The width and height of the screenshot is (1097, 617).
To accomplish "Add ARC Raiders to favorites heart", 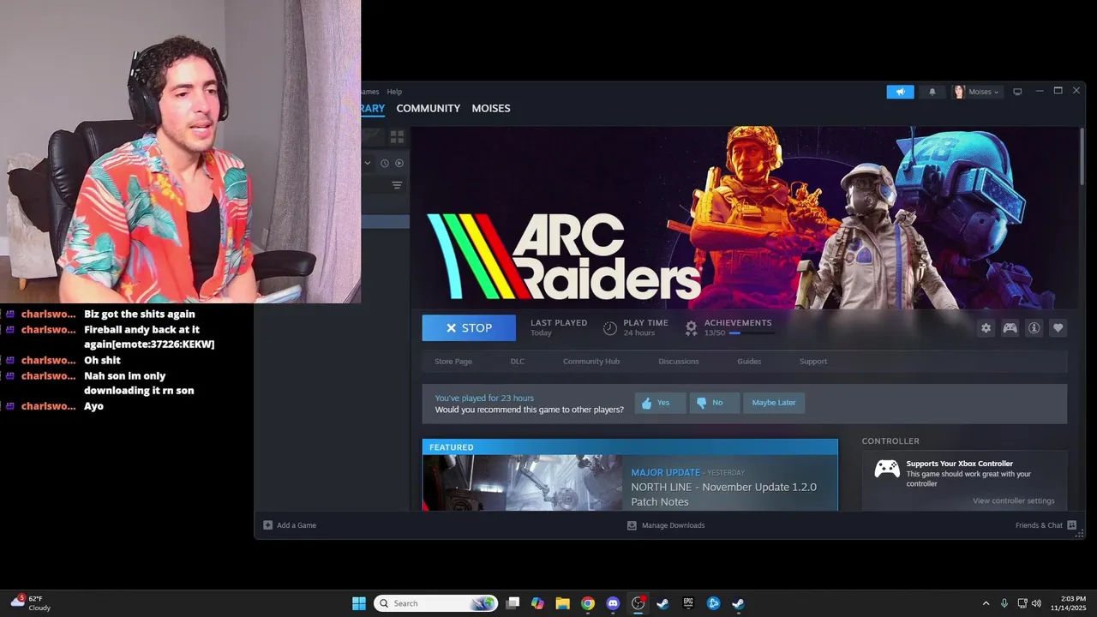I will click(x=1058, y=328).
